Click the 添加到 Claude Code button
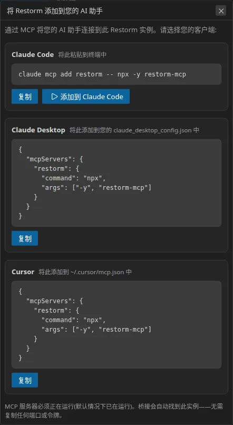The width and height of the screenshot is (233, 425). point(86,96)
